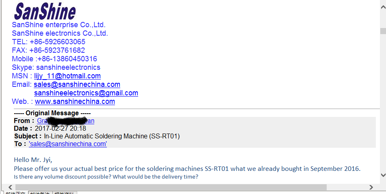This screenshot has height=194, width=386.
Task: Click the horizontal scrollbar left arrow
Action: click(x=10, y=188)
